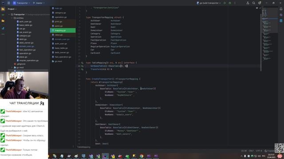
Task: Click the CRLF line separator widget
Action: click(251, 151)
